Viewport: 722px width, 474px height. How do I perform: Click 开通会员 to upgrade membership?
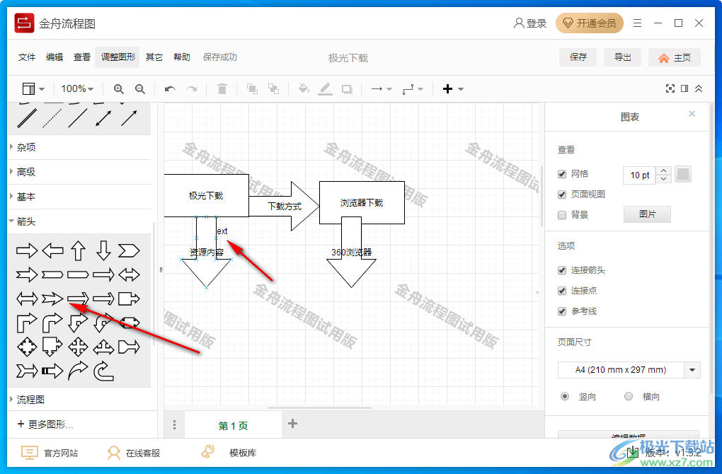(x=590, y=23)
